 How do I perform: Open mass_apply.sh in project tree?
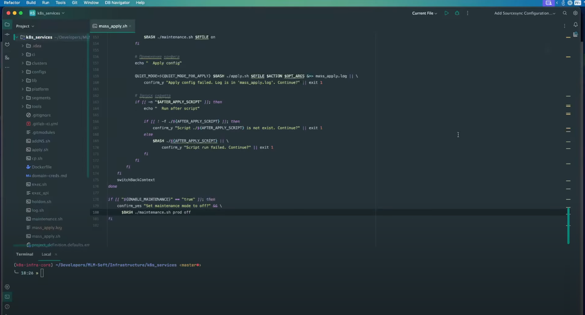46,236
